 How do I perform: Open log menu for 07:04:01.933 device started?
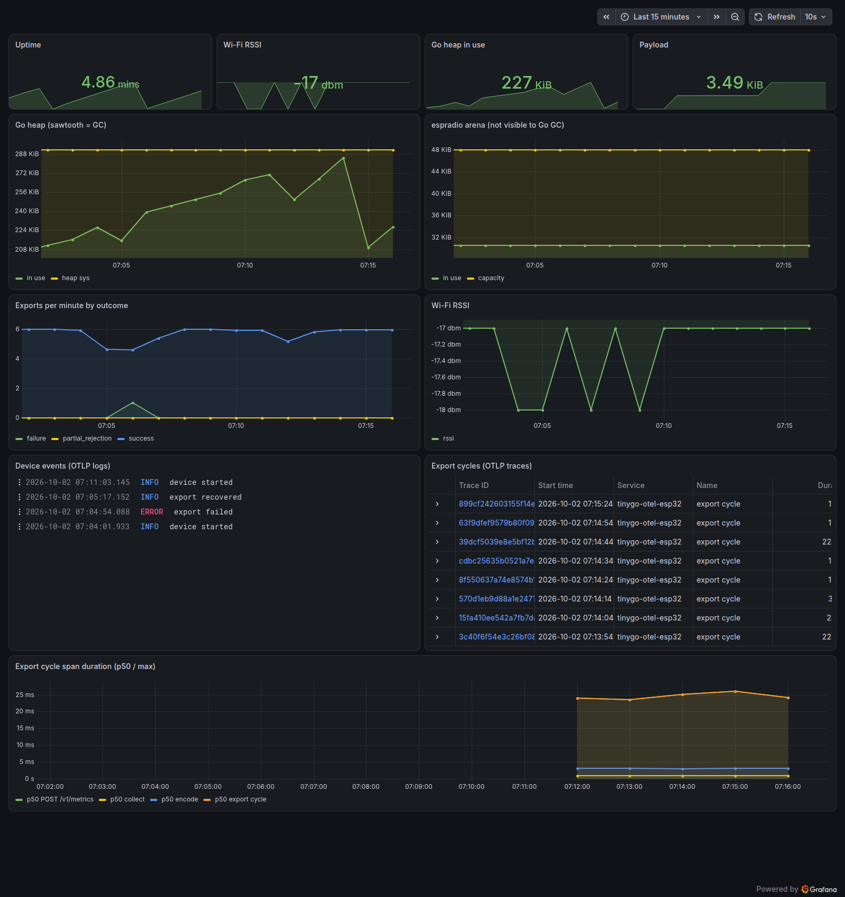point(20,527)
